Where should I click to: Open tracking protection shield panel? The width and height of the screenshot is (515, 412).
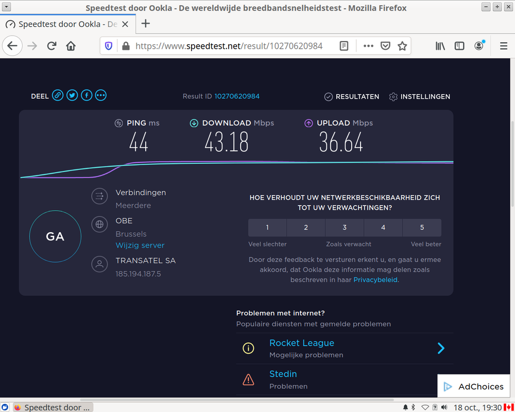(108, 46)
